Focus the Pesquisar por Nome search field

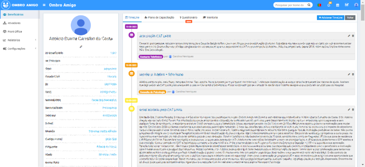[290, 5]
